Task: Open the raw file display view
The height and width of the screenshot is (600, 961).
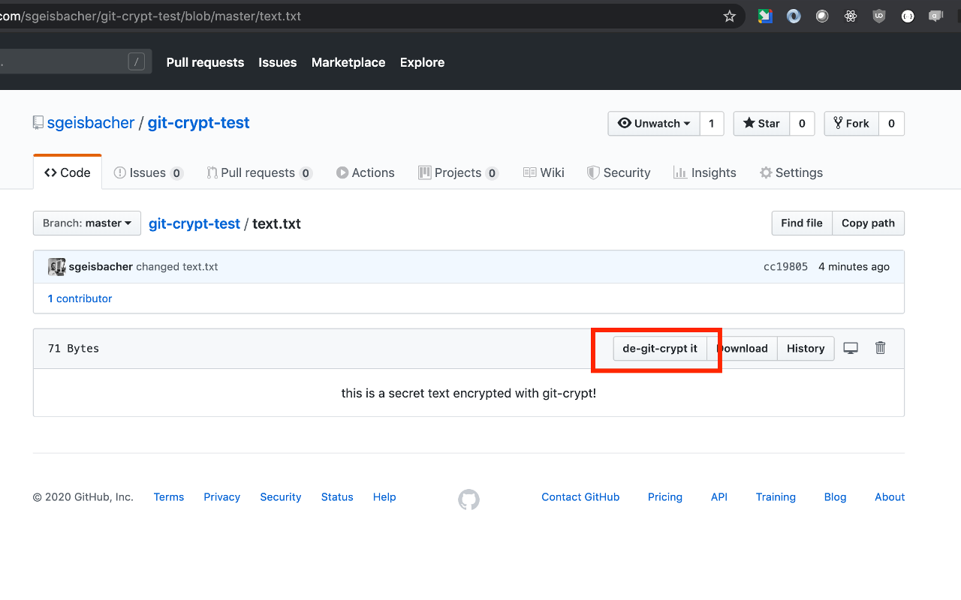Action: [851, 347]
